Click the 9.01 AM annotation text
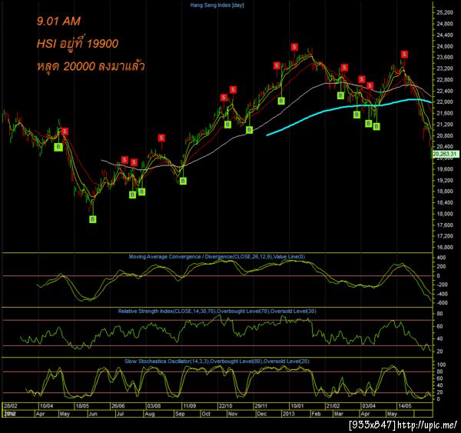This screenshot has width=461, height=433. [x=58, y=22]
